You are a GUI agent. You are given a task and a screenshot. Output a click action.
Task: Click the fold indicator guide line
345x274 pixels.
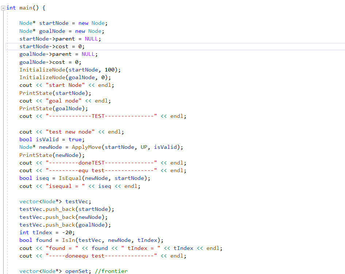coord(7,109)
